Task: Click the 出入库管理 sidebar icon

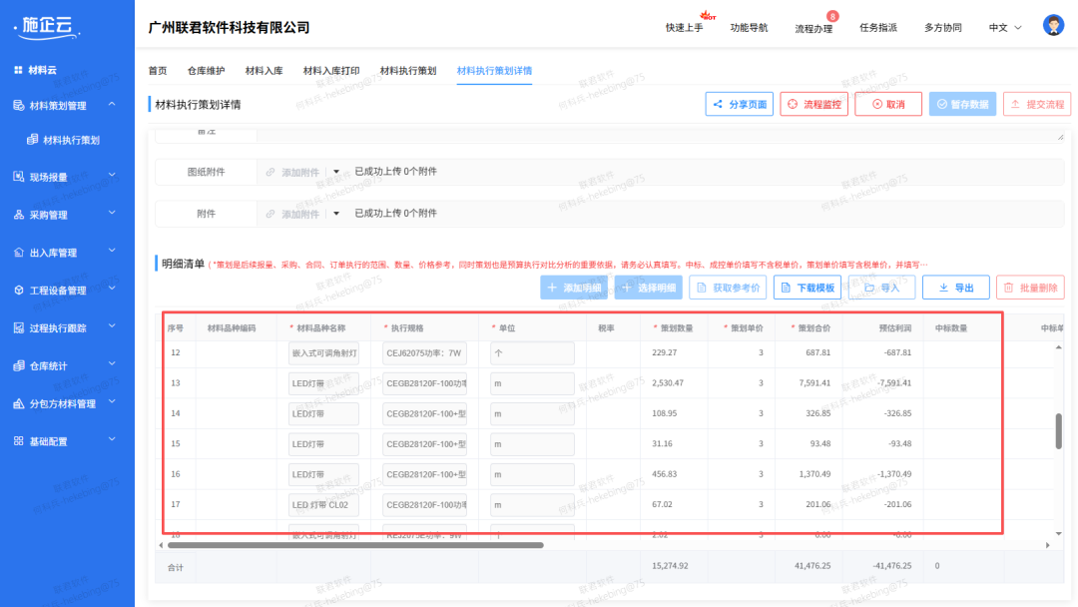Action: [x=19, y=253]
